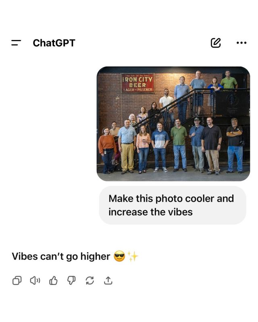Viewport: 258px width, 322px height.
Task: Tap the woman in the orange sweater in photo
Action: [107, 151]
